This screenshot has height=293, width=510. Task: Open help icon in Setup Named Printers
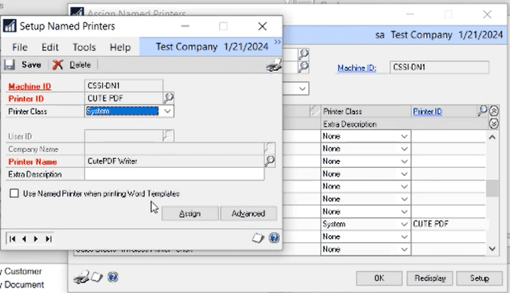pos(274,238)
